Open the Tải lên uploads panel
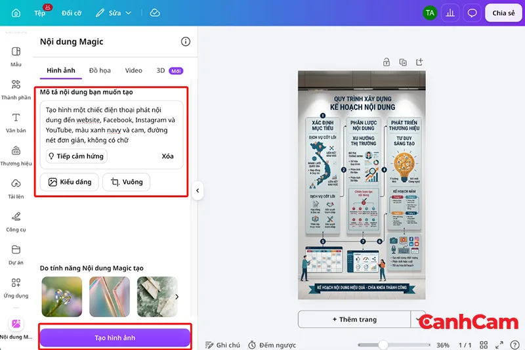525x350 pixels. tap(16, 189)
